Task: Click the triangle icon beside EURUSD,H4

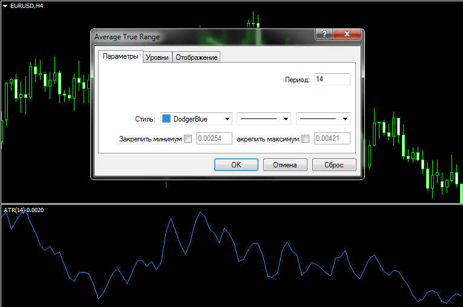Action: click(5, 5)
